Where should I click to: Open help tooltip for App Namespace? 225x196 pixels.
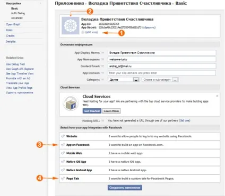pos(102,59)
